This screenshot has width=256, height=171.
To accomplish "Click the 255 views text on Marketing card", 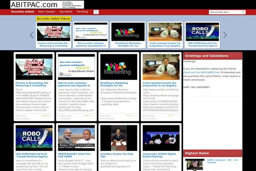I will 105,116.
